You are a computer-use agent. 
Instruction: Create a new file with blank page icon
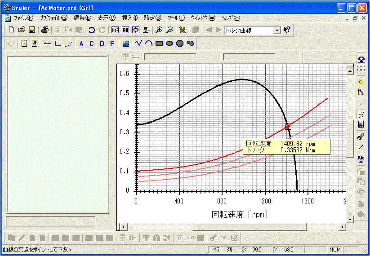click(11, 30)
